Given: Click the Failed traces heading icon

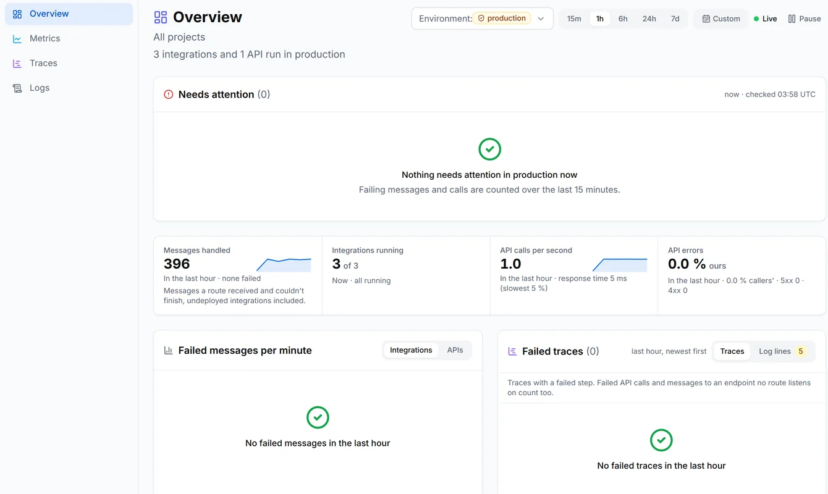Looking at the screenshot, I should pyautogui.click(x=512, y=351).
